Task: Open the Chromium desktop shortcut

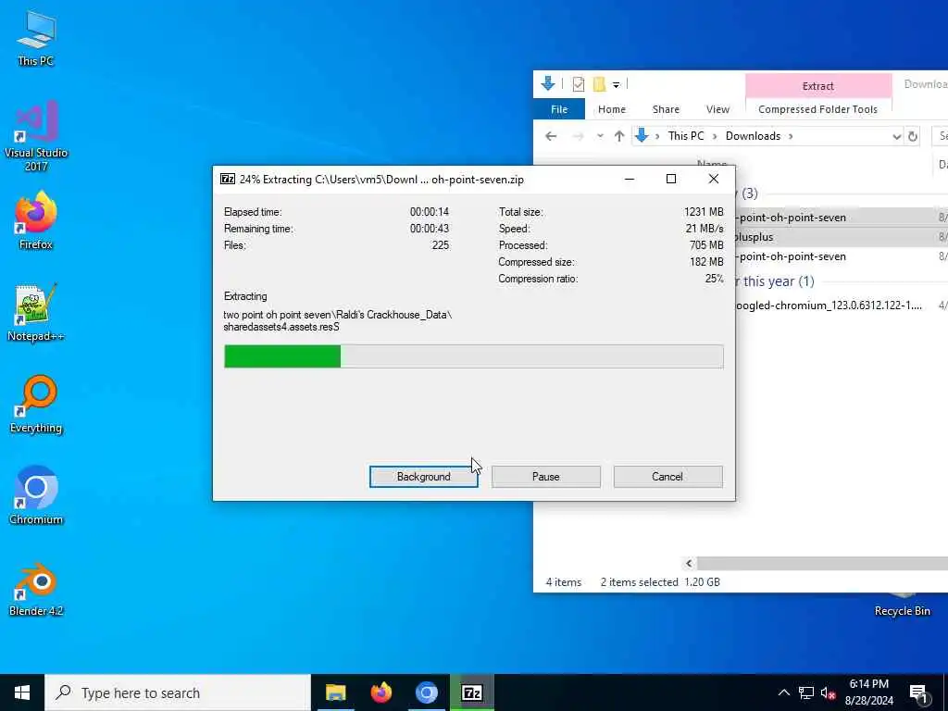Action: 36,496
